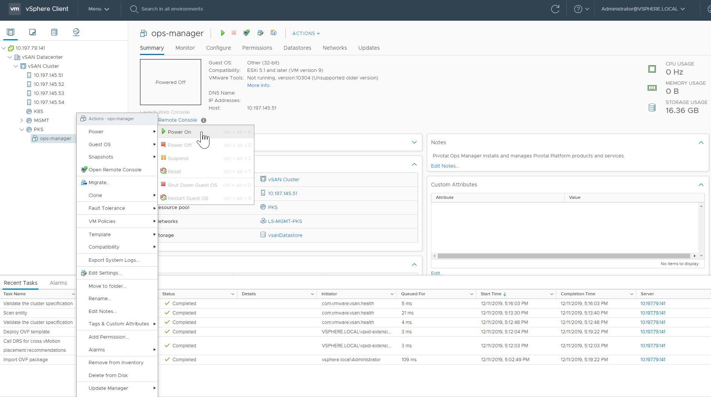The height and width of the screenshot is (397, 711).
Task: Select host 10.197.145.52 in tree
Action: (x=49, y=84)
